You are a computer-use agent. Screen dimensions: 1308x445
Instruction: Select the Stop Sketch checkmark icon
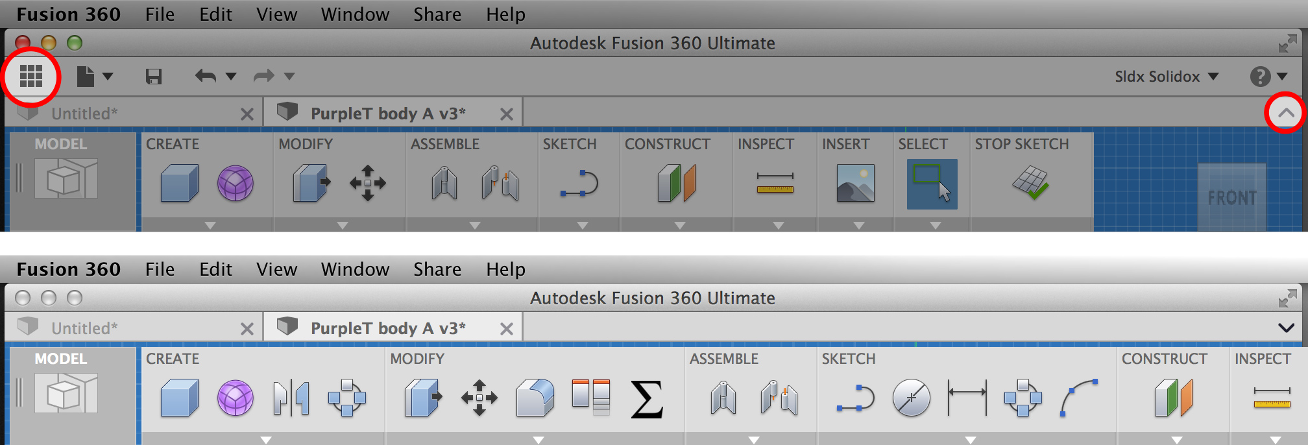[1030, 183]
